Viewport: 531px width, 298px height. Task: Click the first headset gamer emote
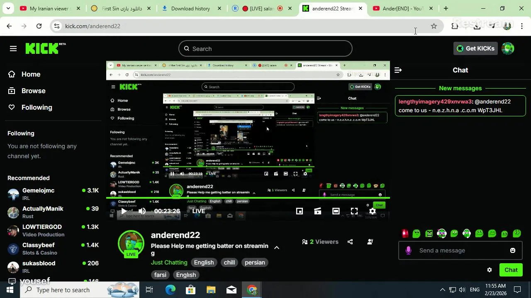pos(441,233)
